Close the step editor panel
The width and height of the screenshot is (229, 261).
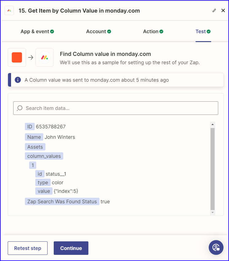tap(223, 10)
